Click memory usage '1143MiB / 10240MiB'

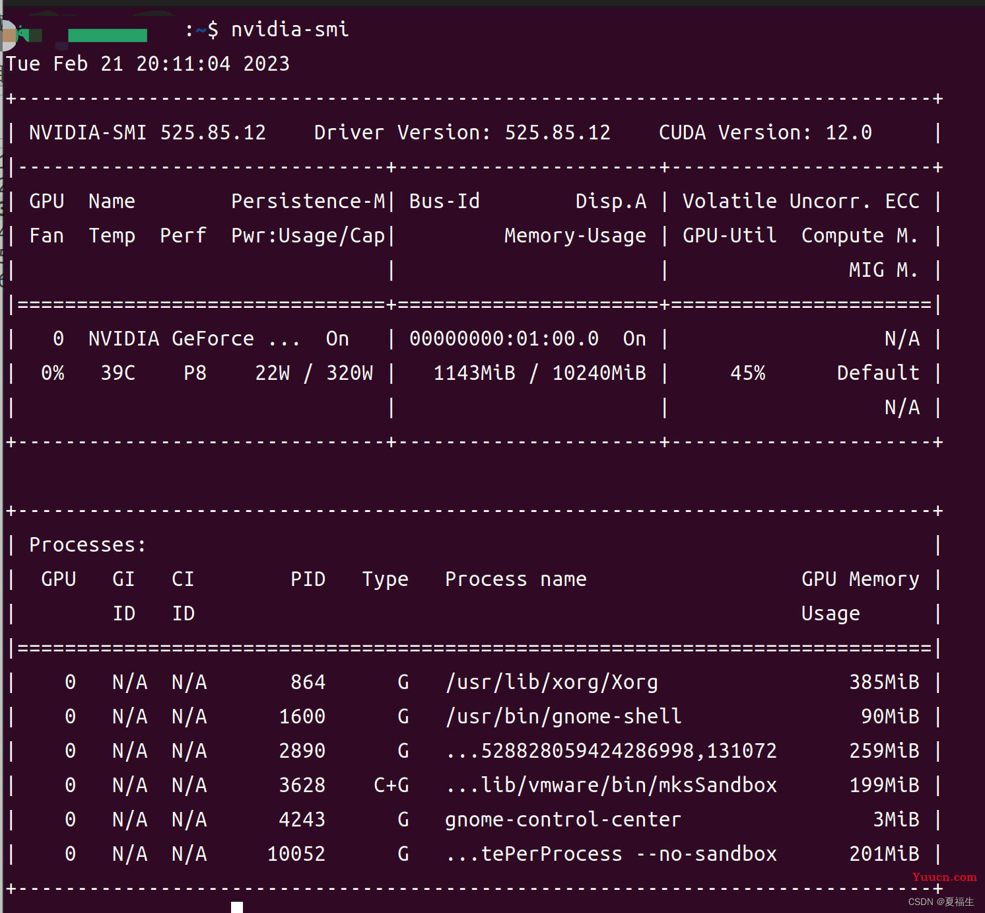(x=539, y=373)
